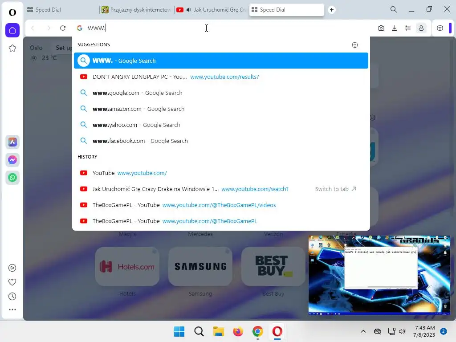Open the Extensions cube icon
The image size is (456, 342).
pyautogui.click(x=440, y=28)
